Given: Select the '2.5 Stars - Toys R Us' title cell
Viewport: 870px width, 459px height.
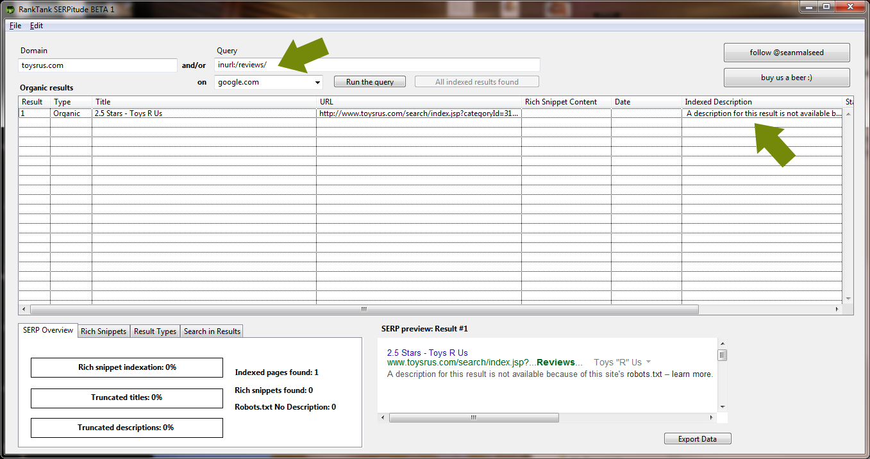Looking at the screenshot, I should 205,113.
